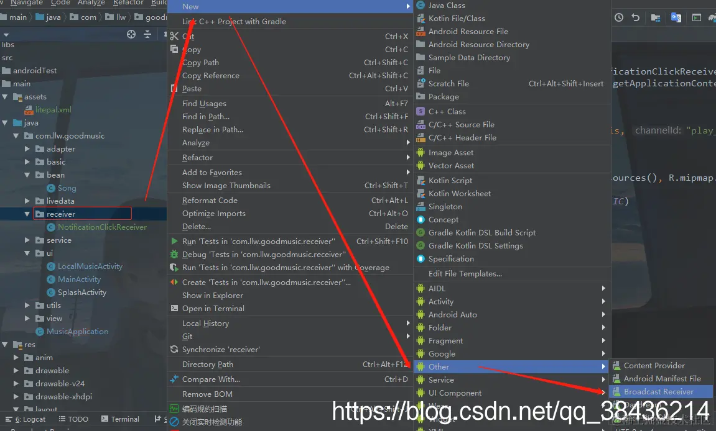
Task: Click the Copy icon in context menu
Action: pyautogui.click(x=174, y=49)
